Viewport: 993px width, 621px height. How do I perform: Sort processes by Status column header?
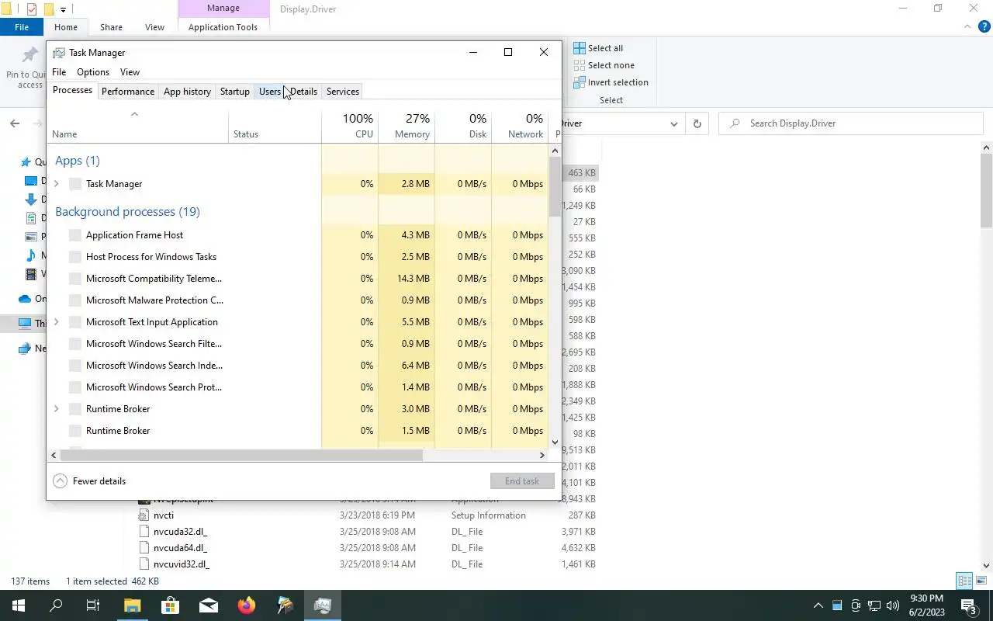pyautogui.click(x=275, y=126)
